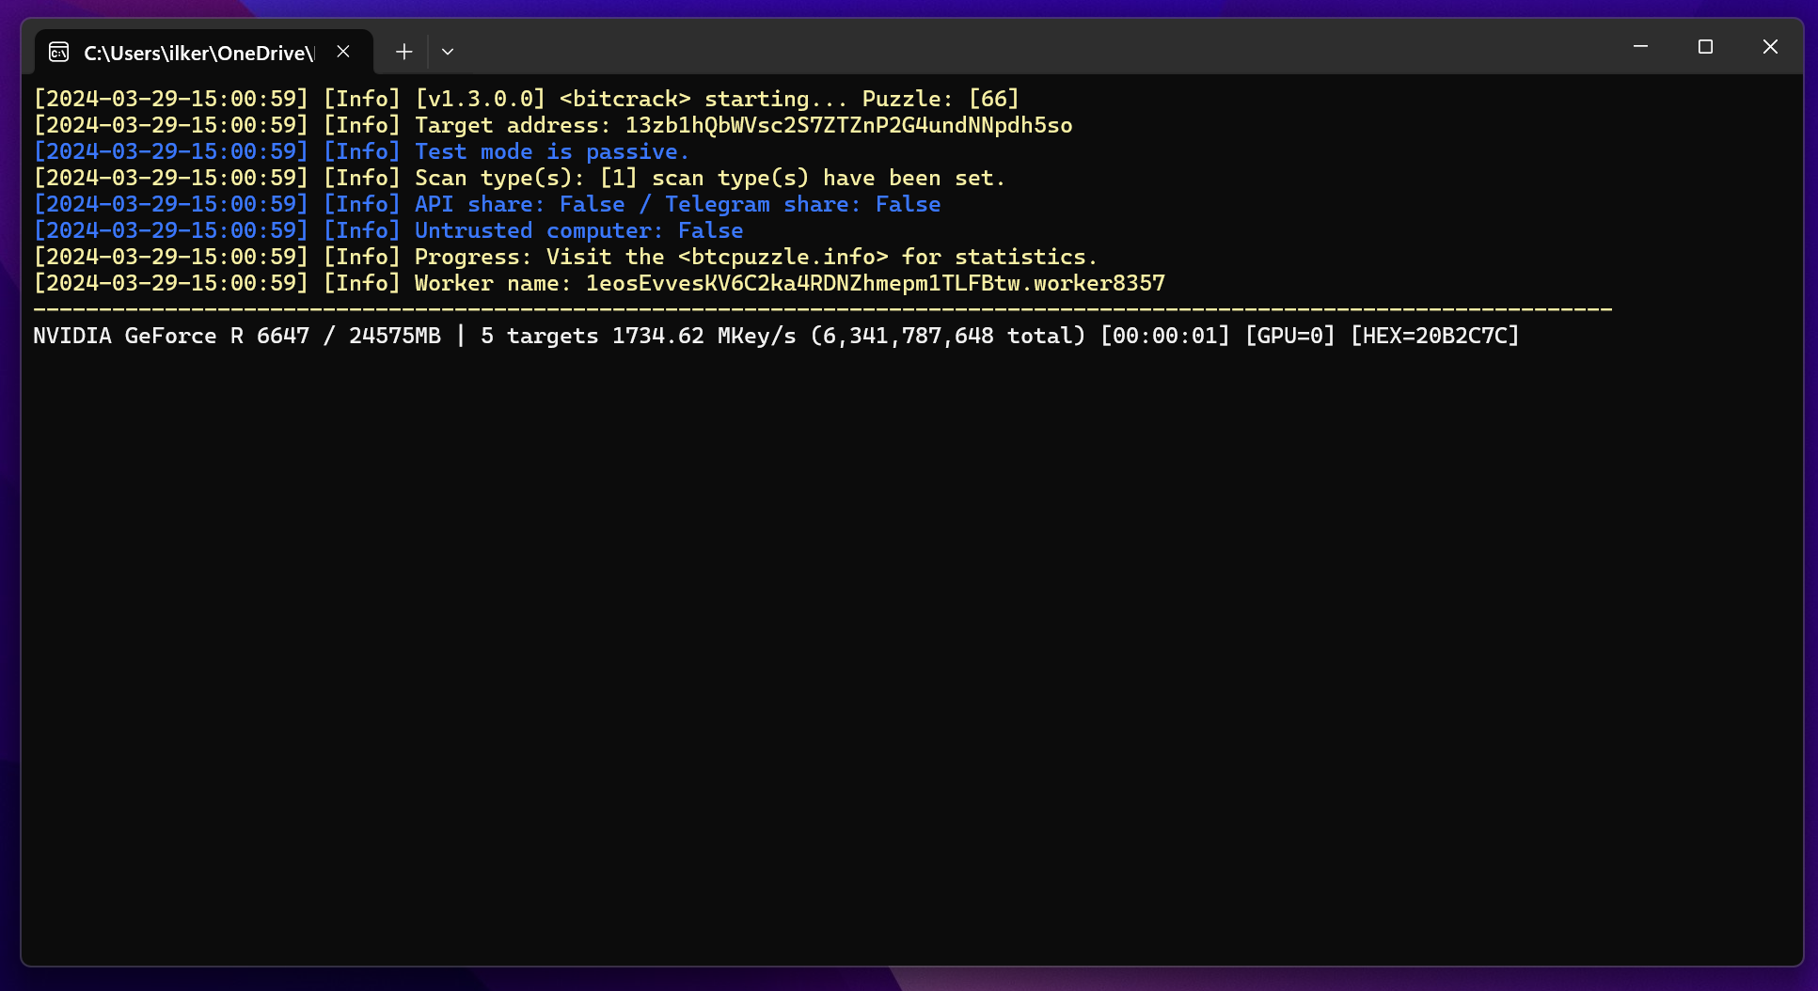Viewport: 1818px width, 991px height.
Task: Click the new tab plus icon
Action: tap(403, 52)
